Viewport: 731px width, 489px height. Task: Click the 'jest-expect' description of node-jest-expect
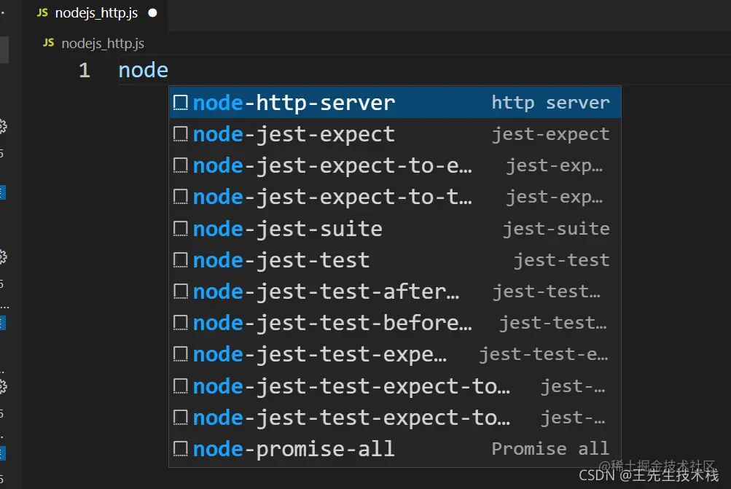click(x=550, y=134)
